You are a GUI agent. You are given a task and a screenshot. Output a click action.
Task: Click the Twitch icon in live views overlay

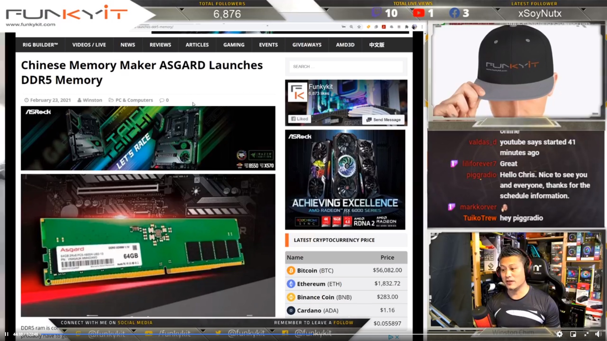[377, 13]
